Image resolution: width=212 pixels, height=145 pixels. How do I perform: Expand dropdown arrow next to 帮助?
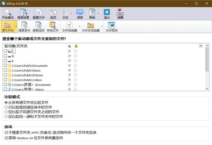click(x=98, y=13)
